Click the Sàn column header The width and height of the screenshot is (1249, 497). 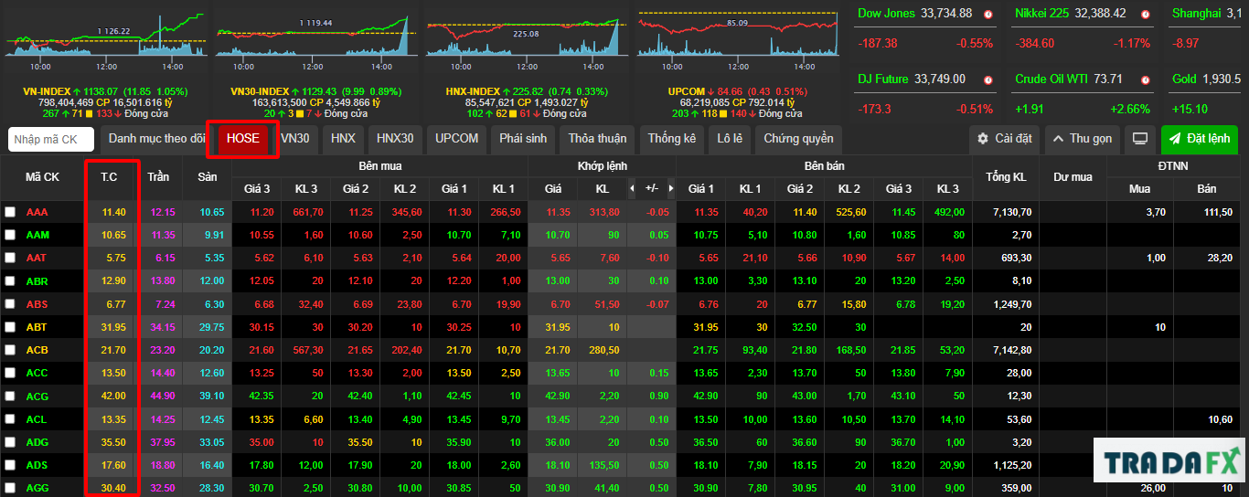click(208, 177)
